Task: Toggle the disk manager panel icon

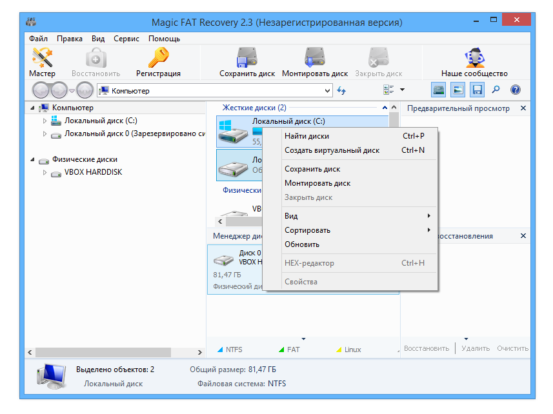Action: (439, 90)
